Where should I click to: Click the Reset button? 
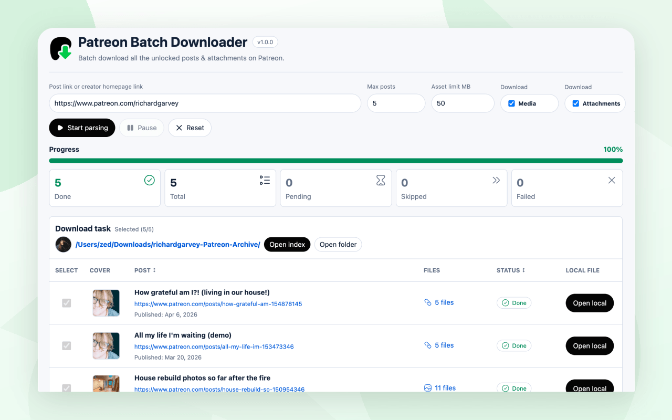[190, 128]
